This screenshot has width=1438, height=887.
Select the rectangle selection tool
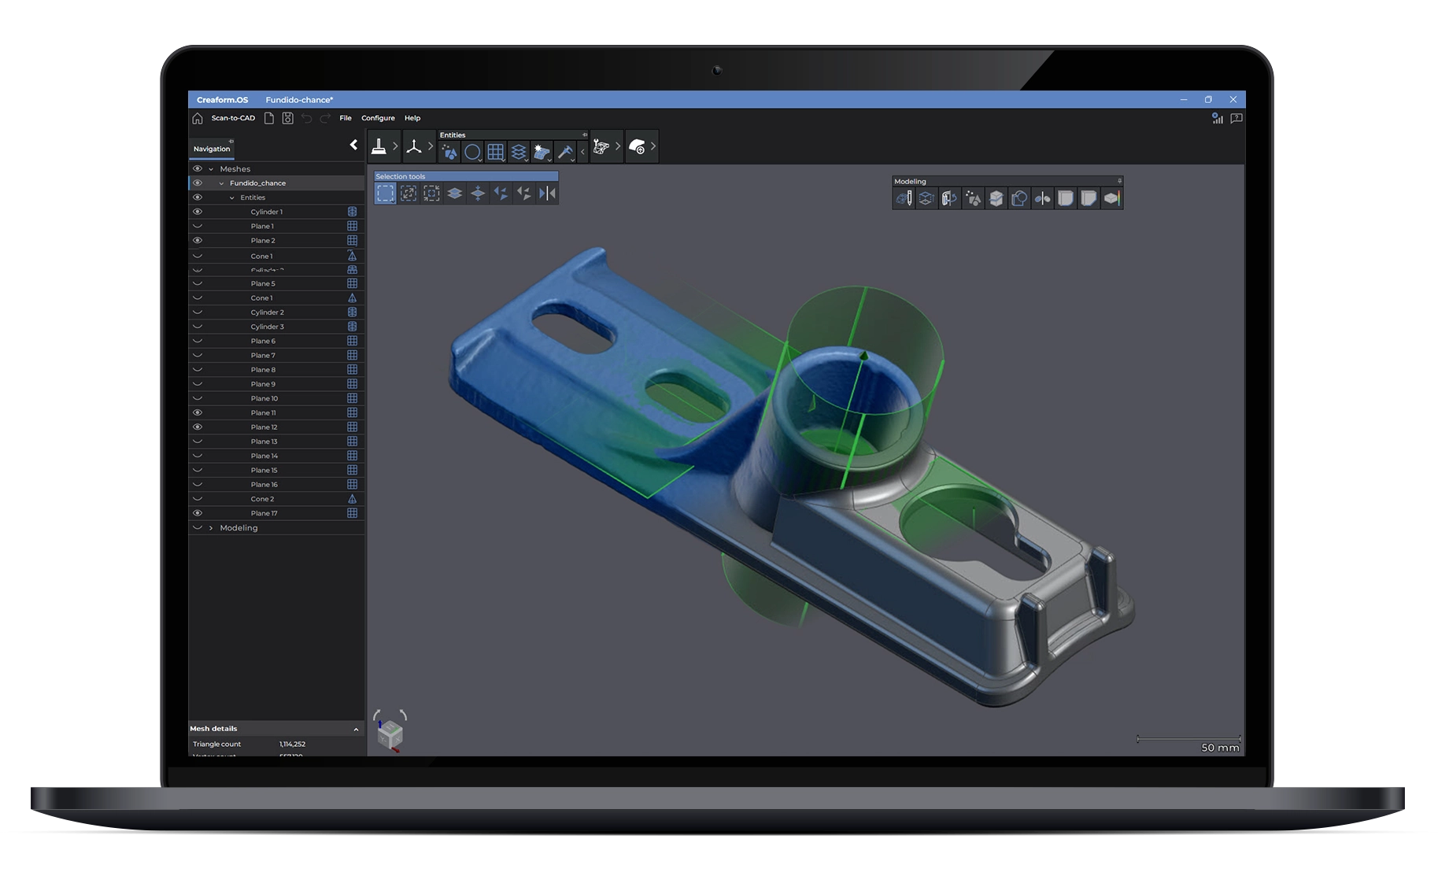click(385, 194)
